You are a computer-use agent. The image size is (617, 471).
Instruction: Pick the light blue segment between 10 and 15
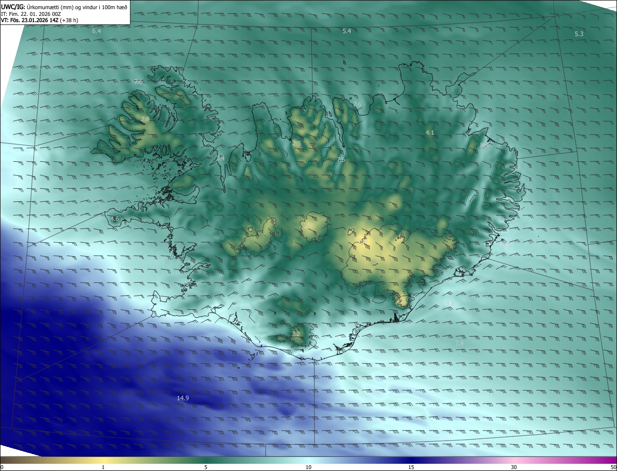pos(360,460)
